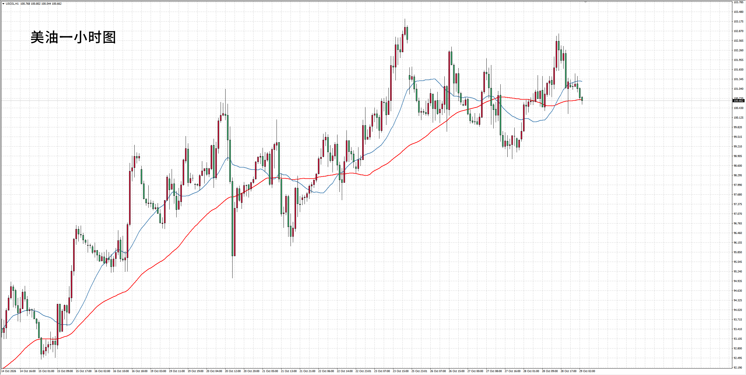This screenshot has width=746, height=375.
Task: Click the 美油一小时图 chart title text
Action: tap(73, 37)
